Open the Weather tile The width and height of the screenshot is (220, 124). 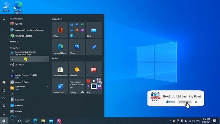77,70
